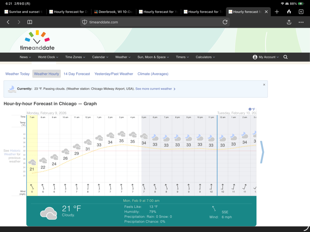Dismiss the current weather banner

[264, 85]
